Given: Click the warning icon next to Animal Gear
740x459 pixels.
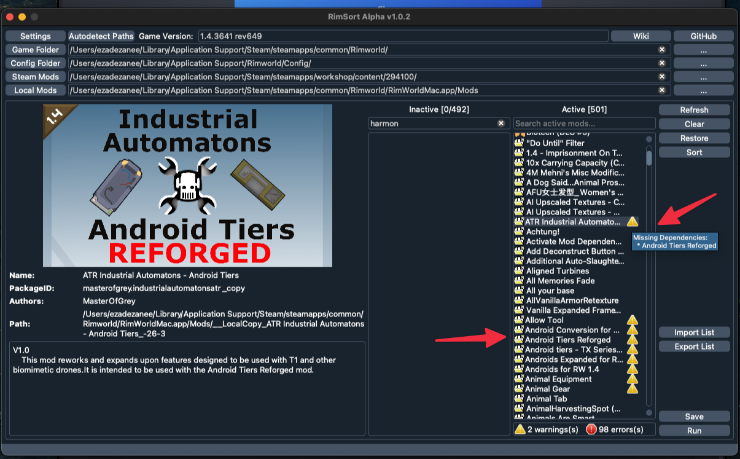Looking at the screenshot, I should pos(631,389).
